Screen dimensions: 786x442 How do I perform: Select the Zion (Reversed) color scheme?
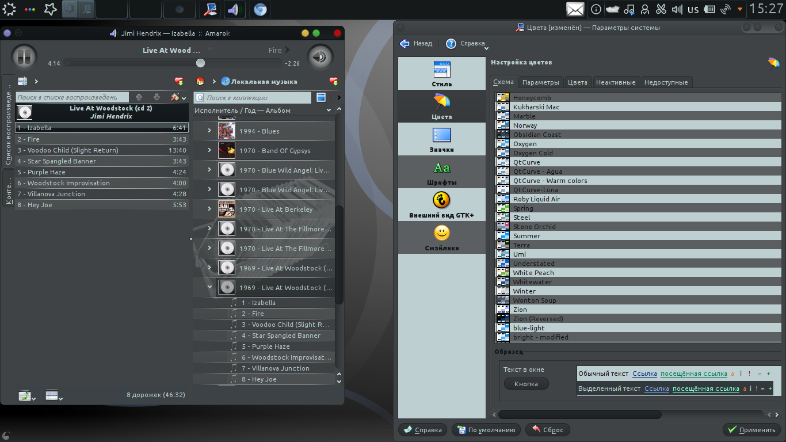[638, 319]
